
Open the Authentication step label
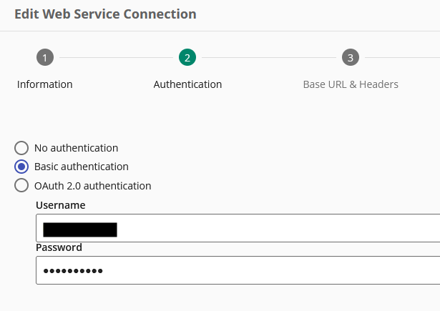click(187, 84)
